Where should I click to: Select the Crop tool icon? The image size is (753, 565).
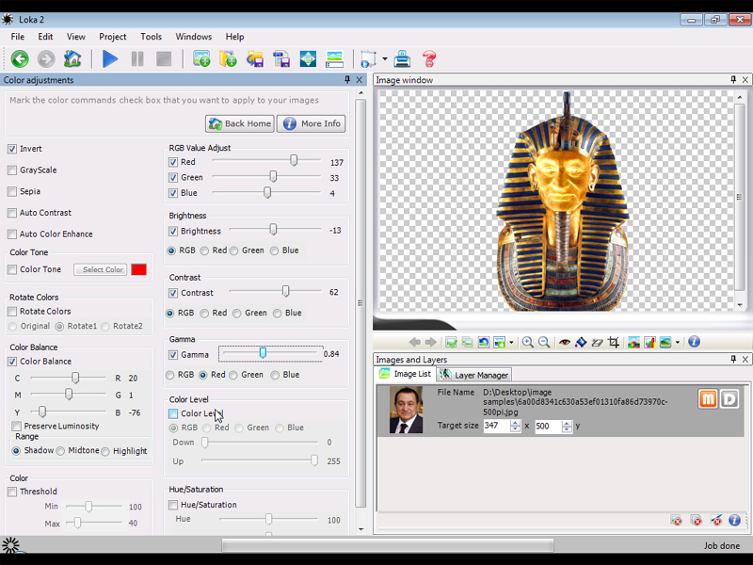pyautogui.click(x=614, y=342)
